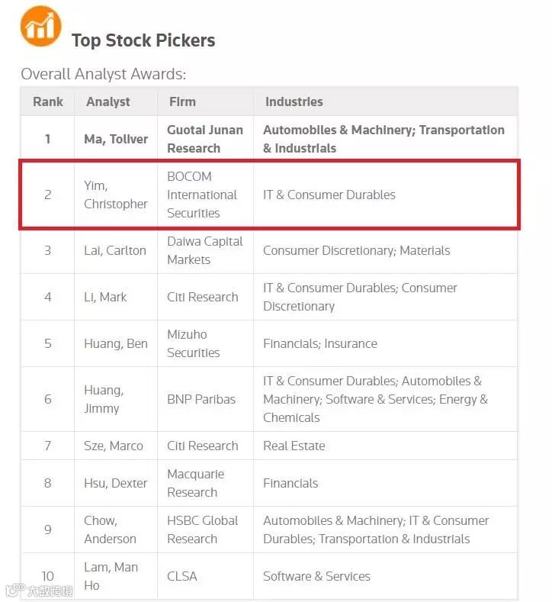Screen dimensions: 552x602
Task: Click the orange bar chart icon
Action: coord(40,26)
